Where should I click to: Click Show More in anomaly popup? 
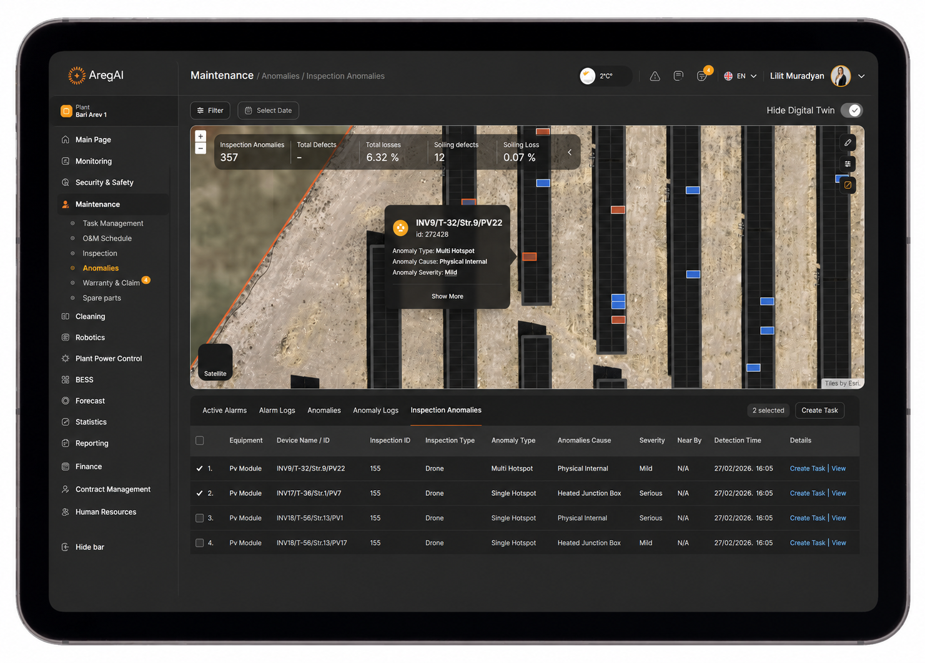point(447,297)
